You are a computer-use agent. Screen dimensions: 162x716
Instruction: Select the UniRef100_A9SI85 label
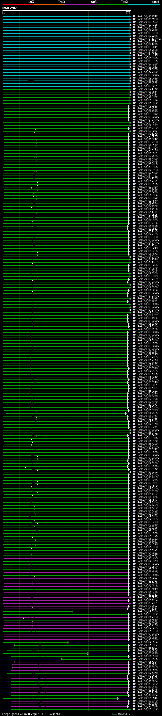145,61
